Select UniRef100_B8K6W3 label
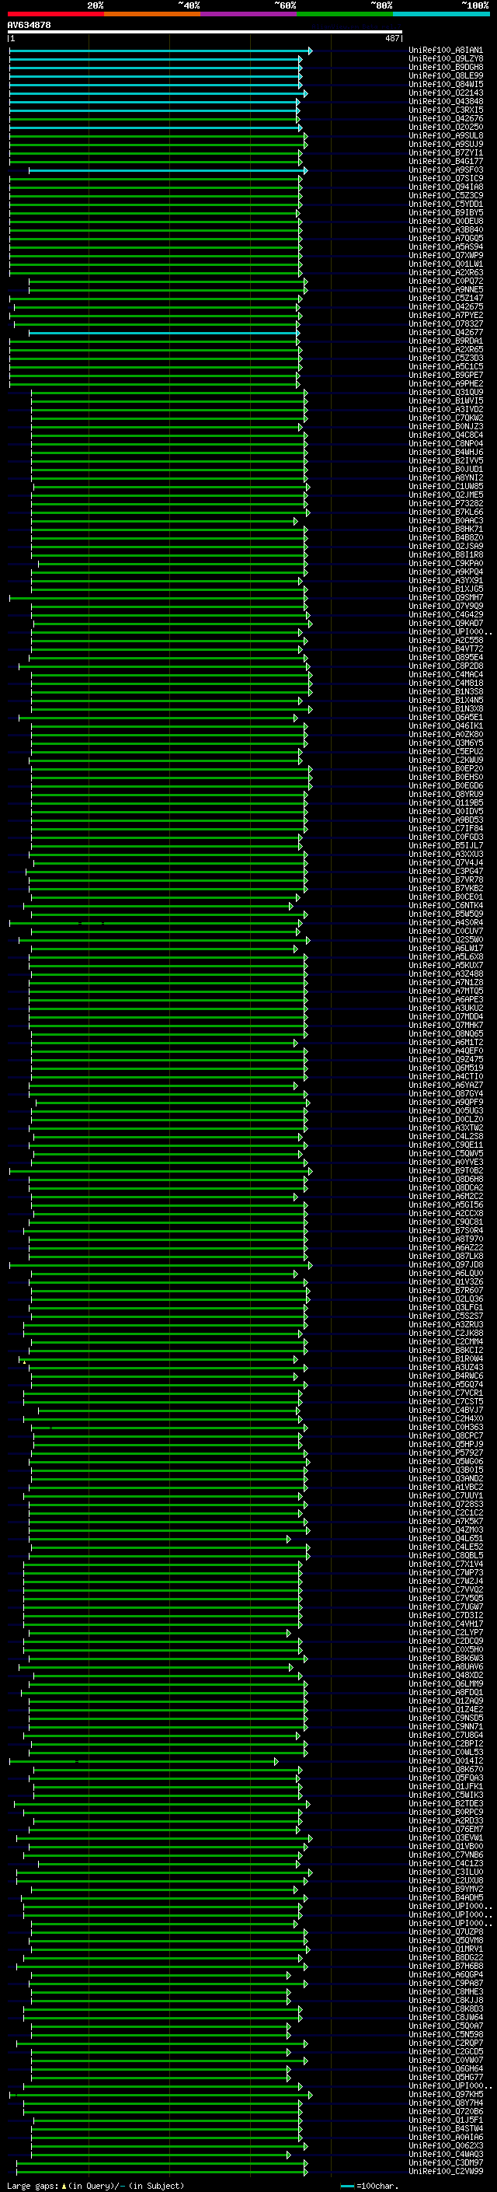 (446, 1658)
